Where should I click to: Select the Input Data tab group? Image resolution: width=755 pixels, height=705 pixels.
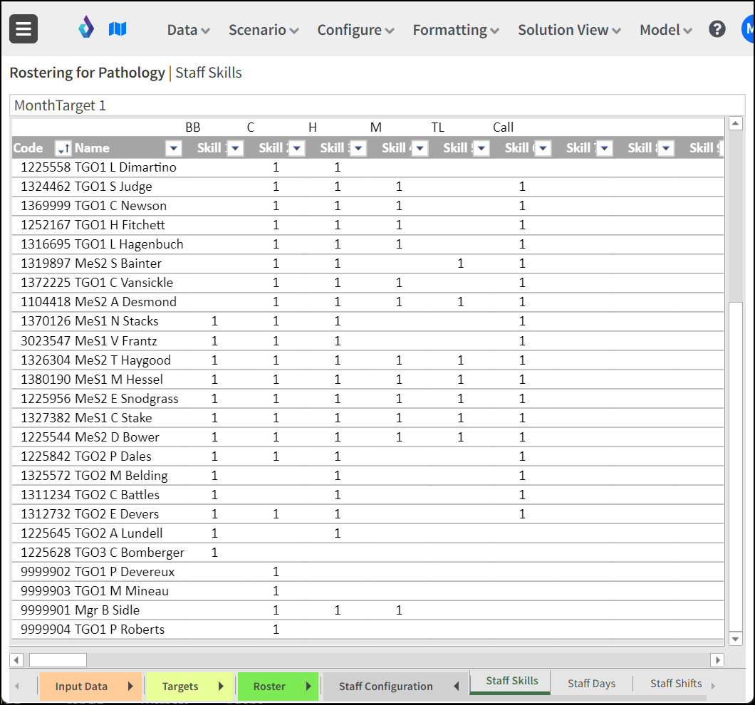pyautogui.click(x=81, y=686)
